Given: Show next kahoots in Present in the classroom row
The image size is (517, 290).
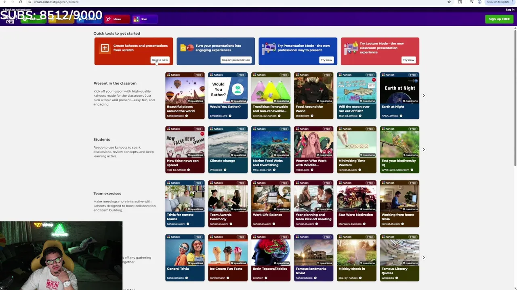Looking at the screenshot, I should pos(424,95).
